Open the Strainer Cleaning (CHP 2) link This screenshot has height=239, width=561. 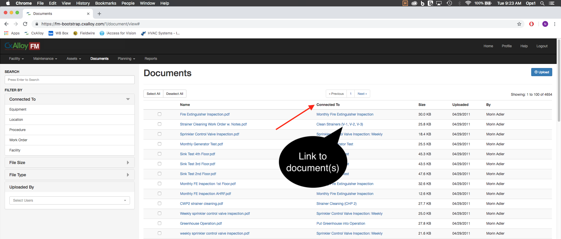tap(336, 204)
